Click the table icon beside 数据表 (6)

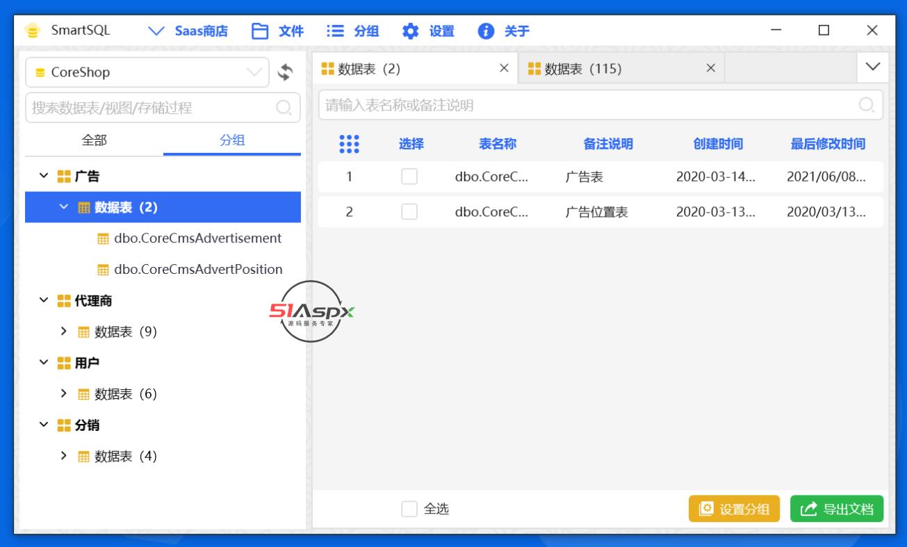pos(83,395)
